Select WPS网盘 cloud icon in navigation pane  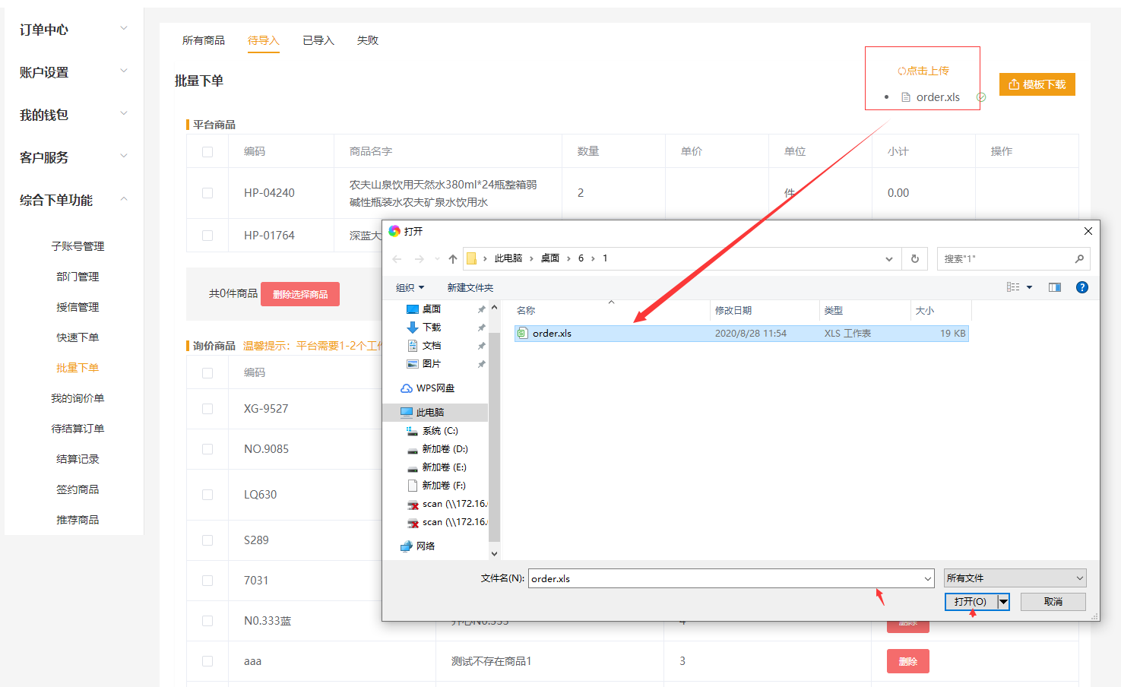[x=407, y=388]
